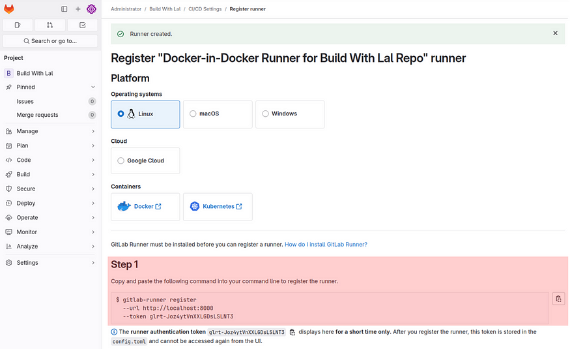Viewport: 570px width, 349px height.
Task: Open assigned issues shortcut icon
Action: pyautogui.click(x=18, y=25)
